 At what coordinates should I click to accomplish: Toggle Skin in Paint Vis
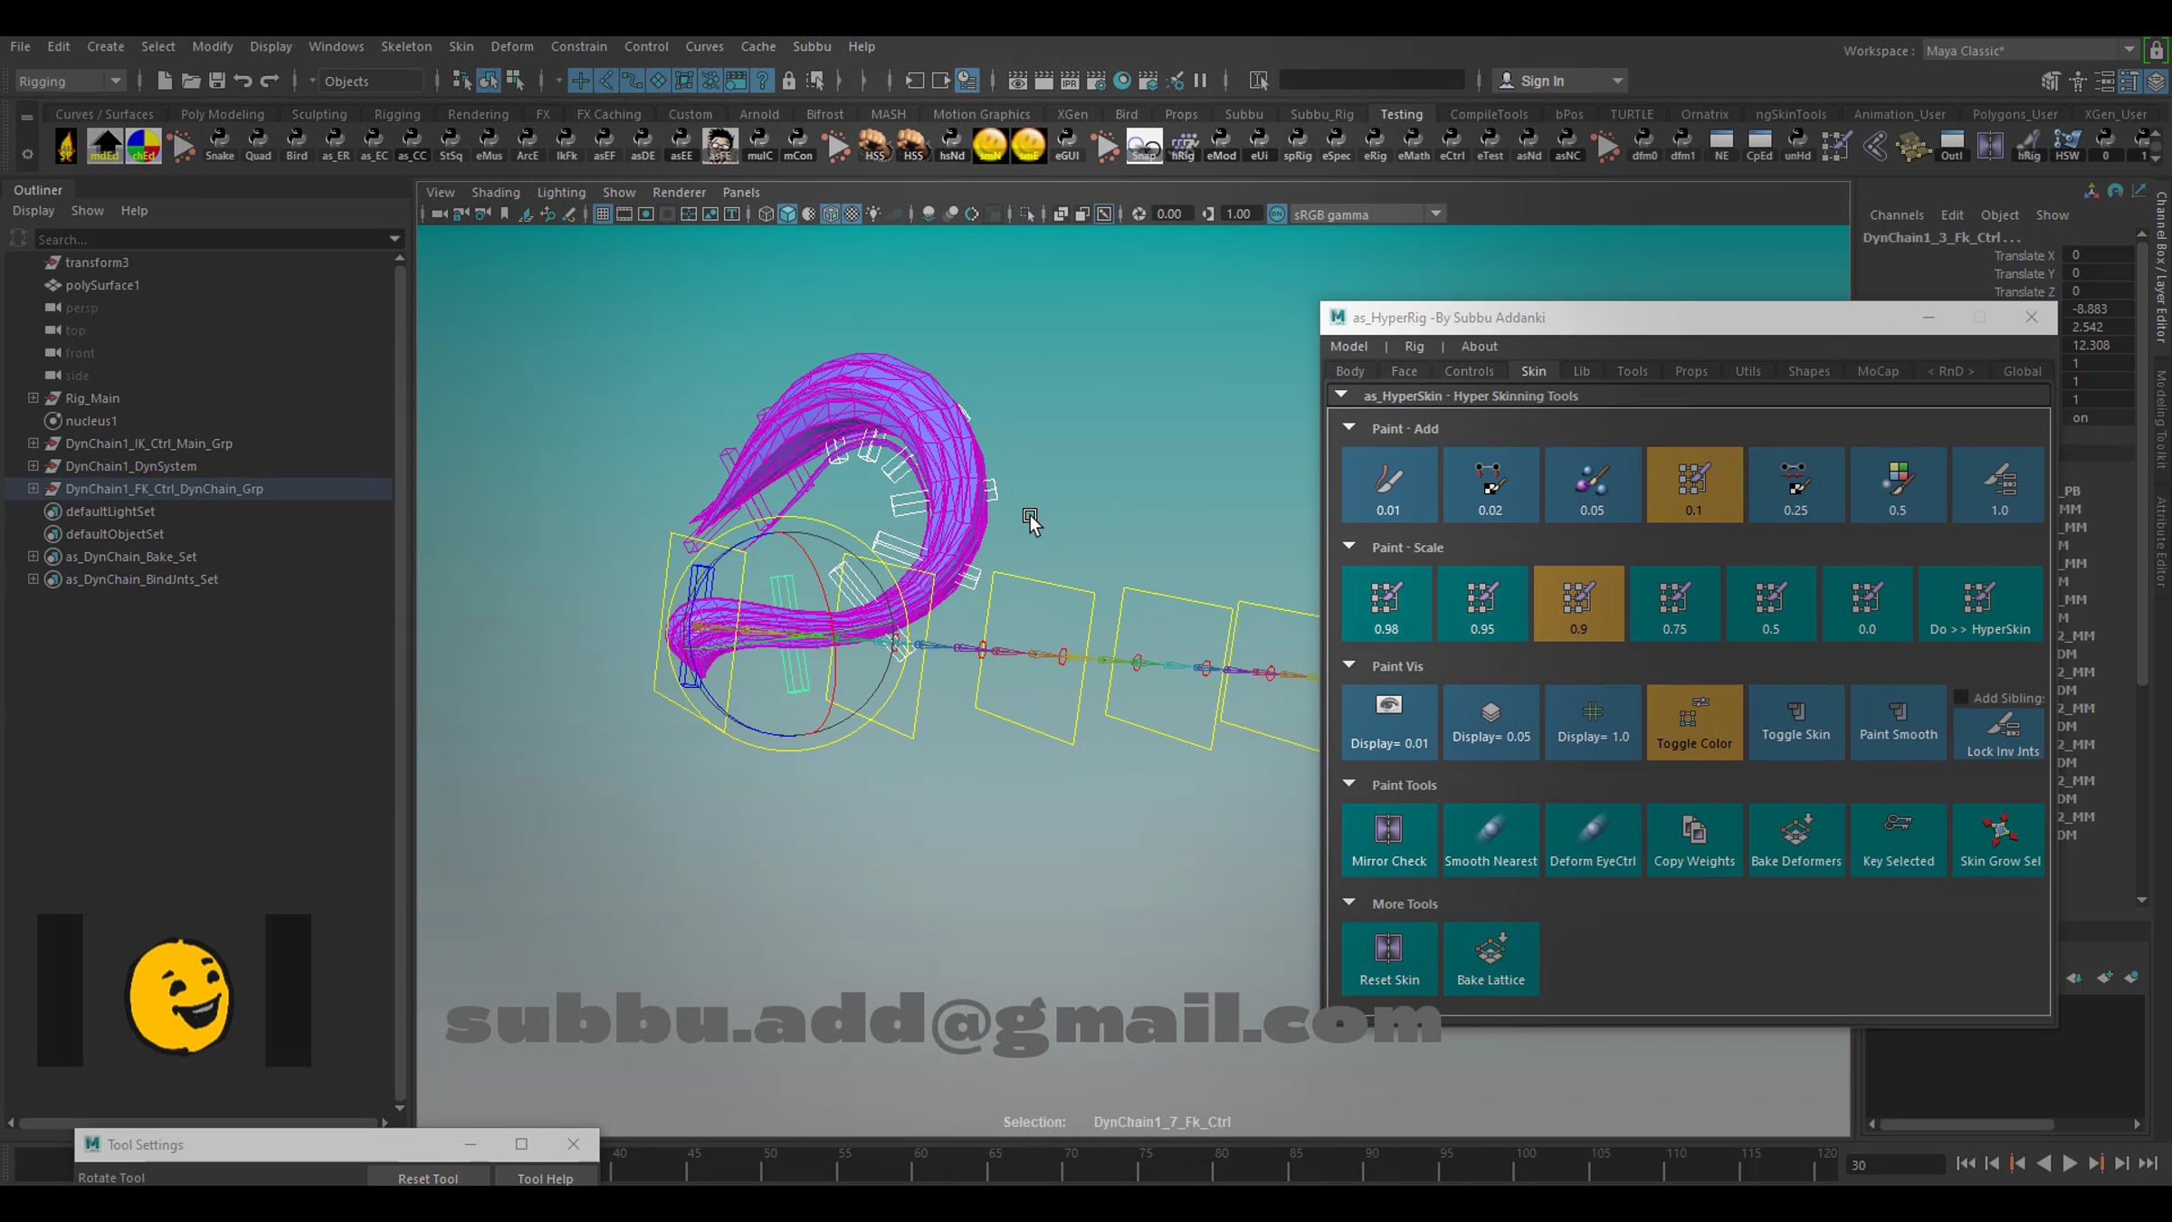[x=1796, y=722]
